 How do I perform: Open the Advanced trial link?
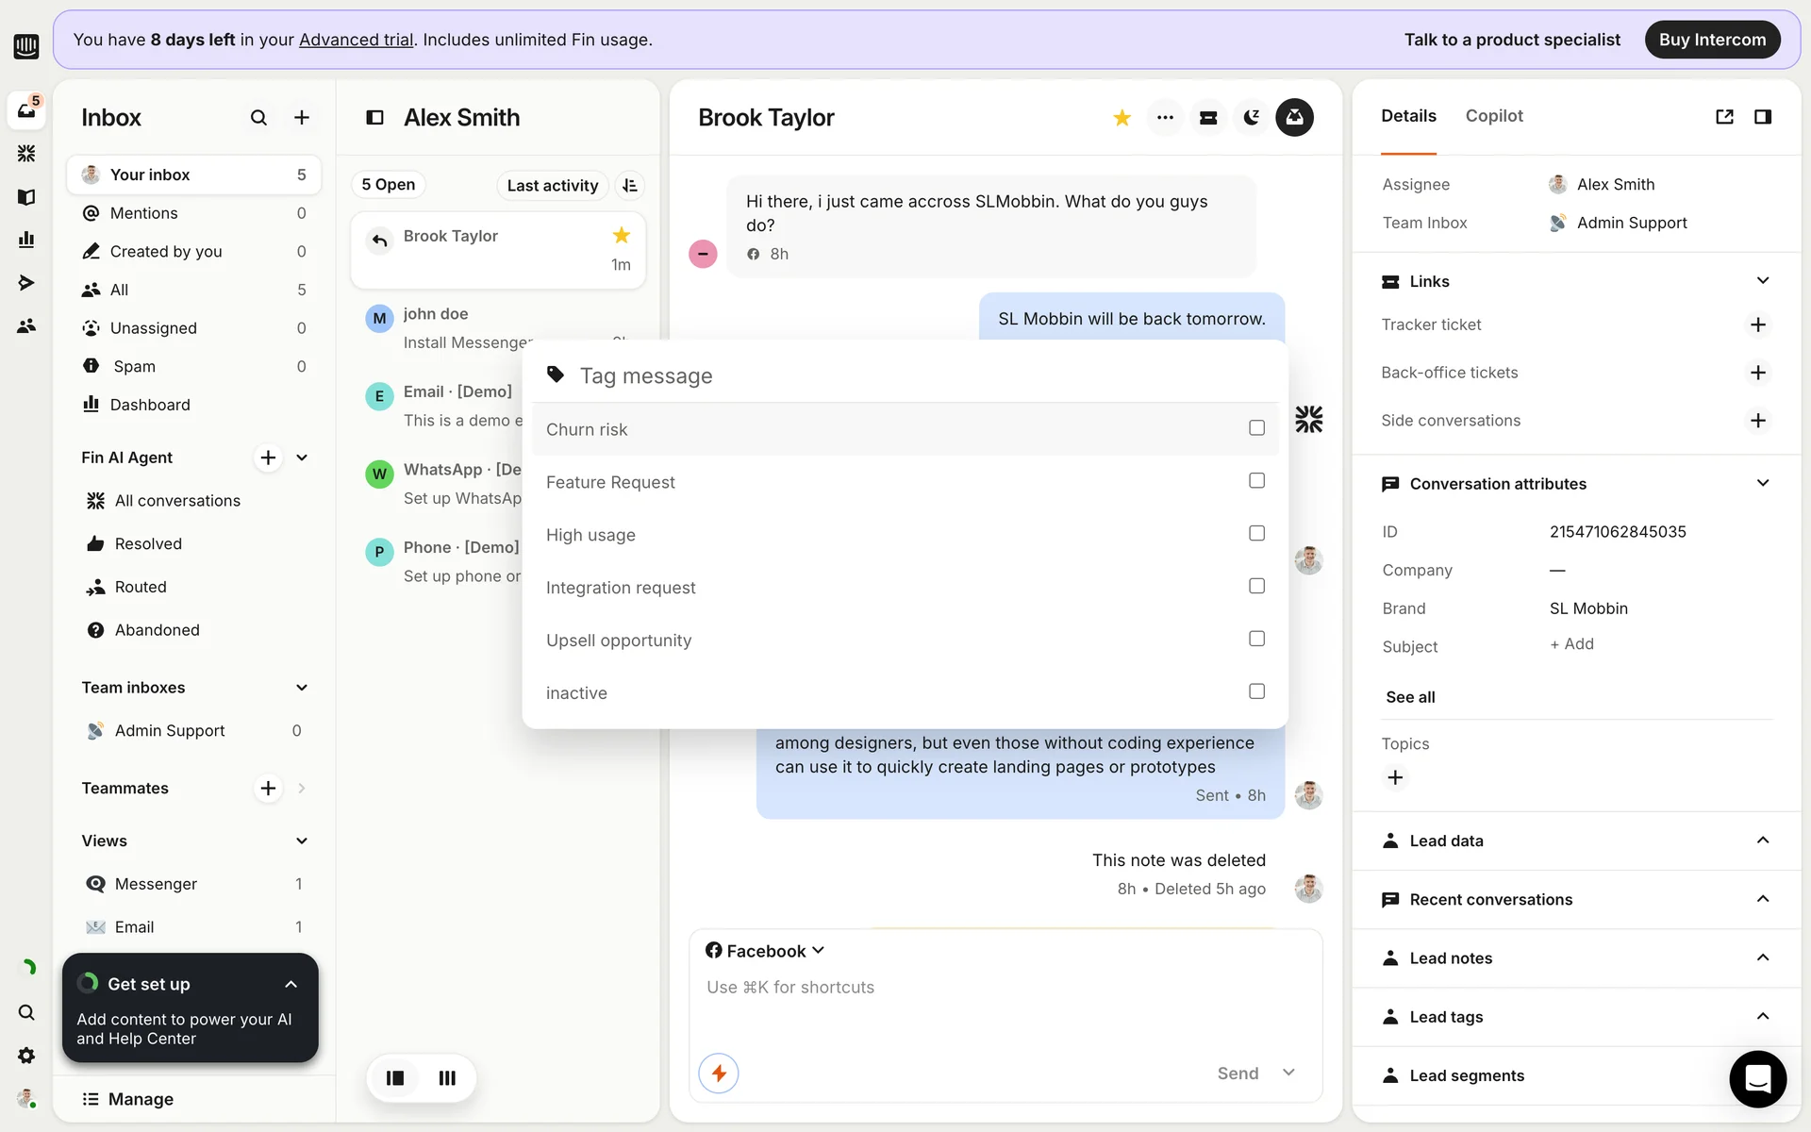pos(356,40)
